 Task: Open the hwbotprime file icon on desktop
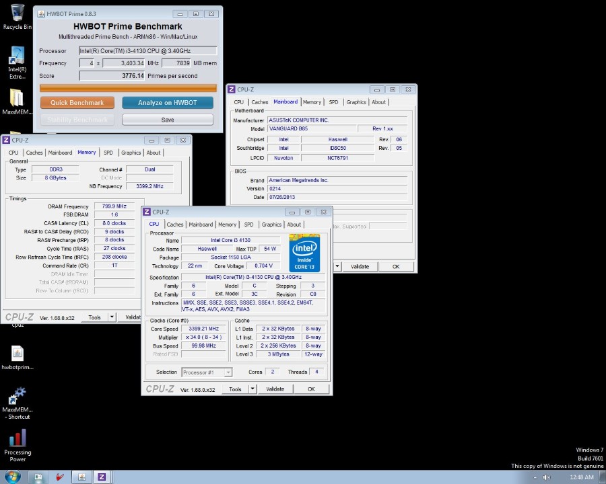point(18,358)
